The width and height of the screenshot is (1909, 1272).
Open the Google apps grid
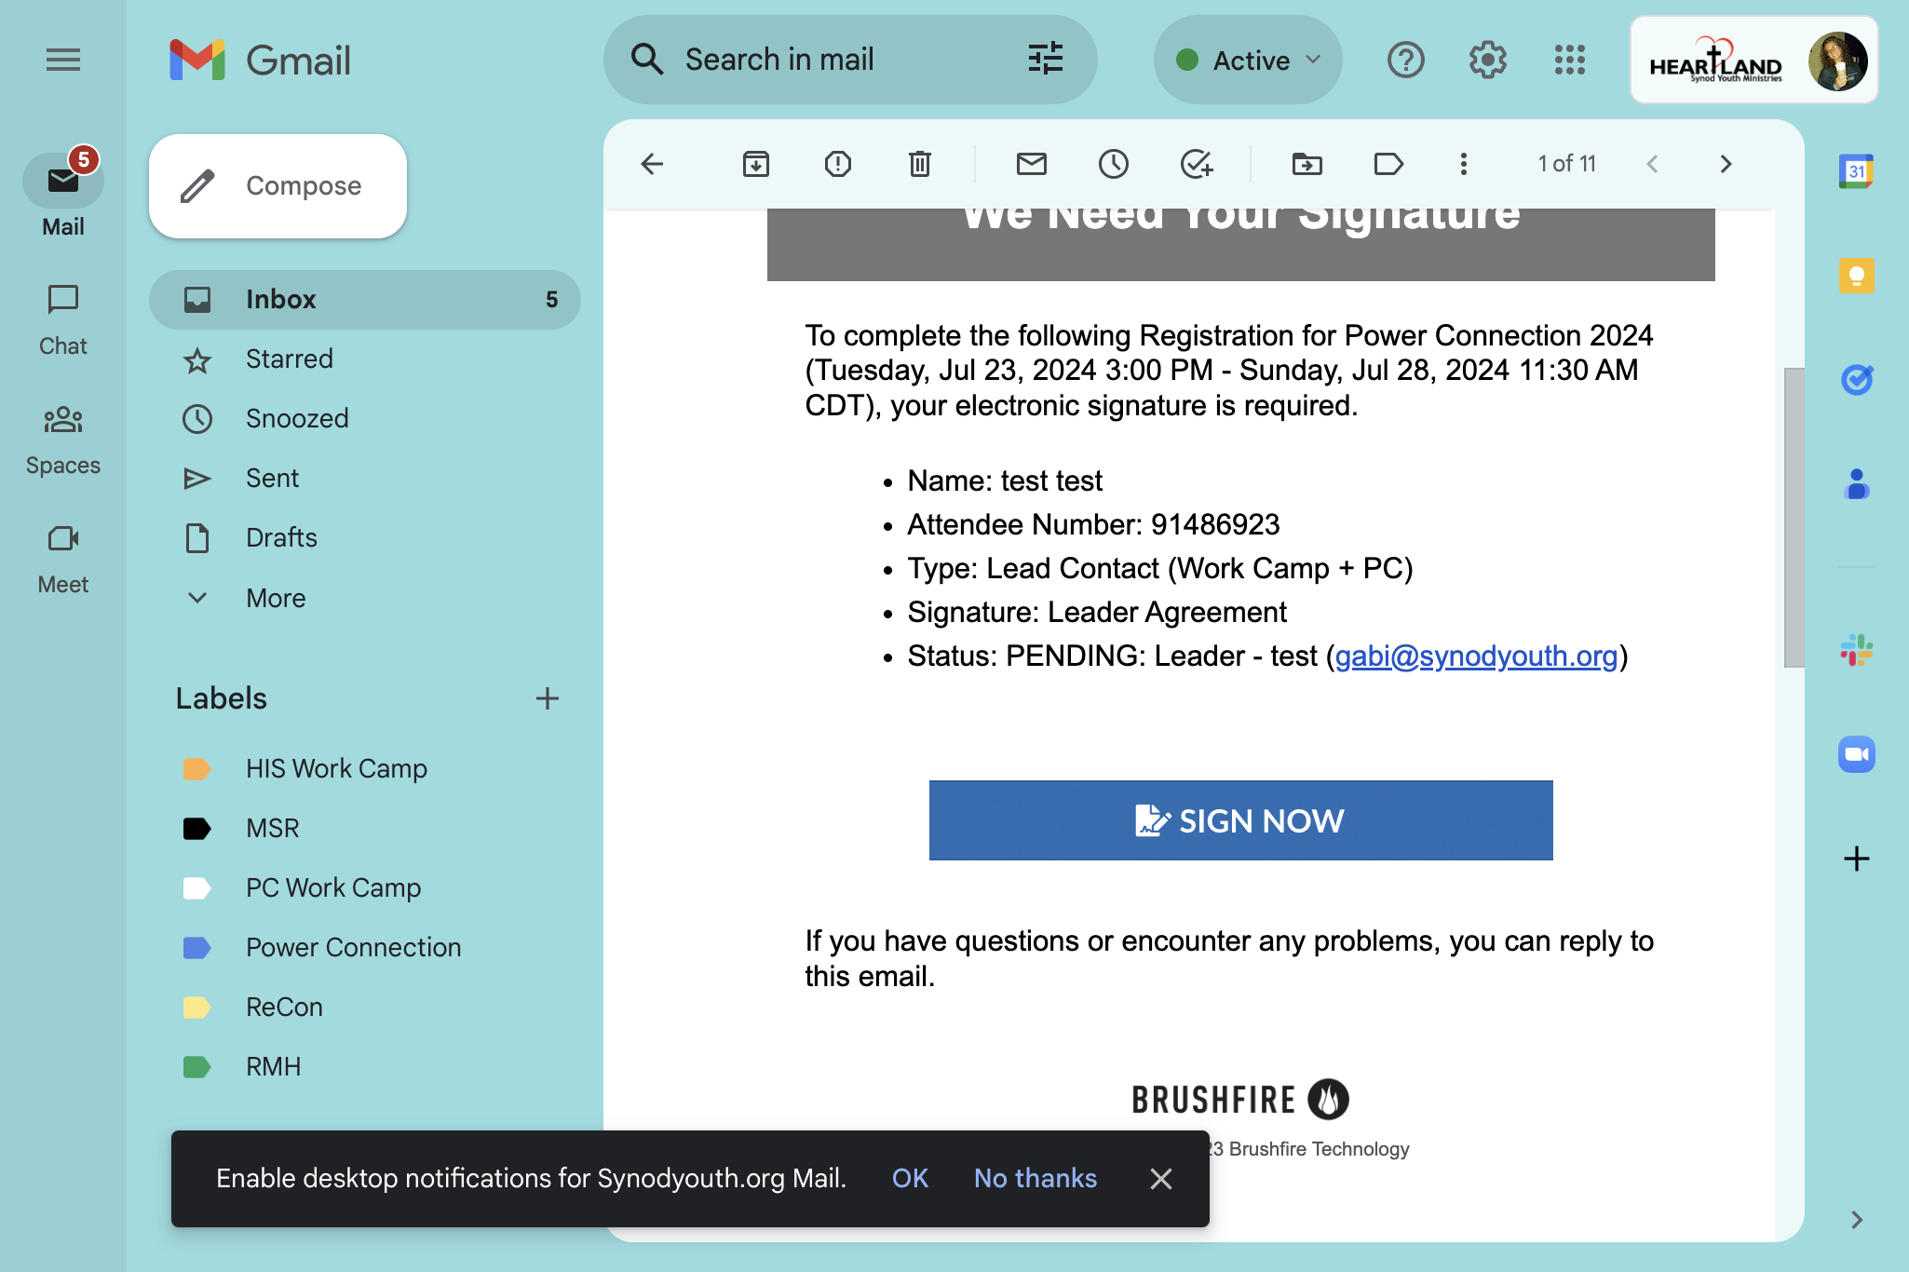coord(1570,61)
